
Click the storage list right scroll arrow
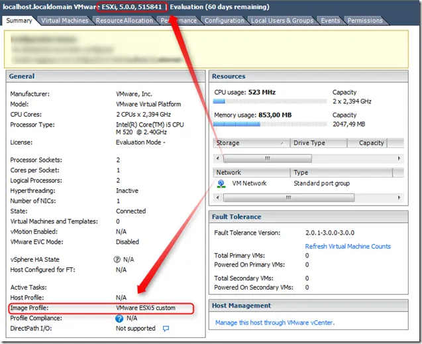[399, 158]
